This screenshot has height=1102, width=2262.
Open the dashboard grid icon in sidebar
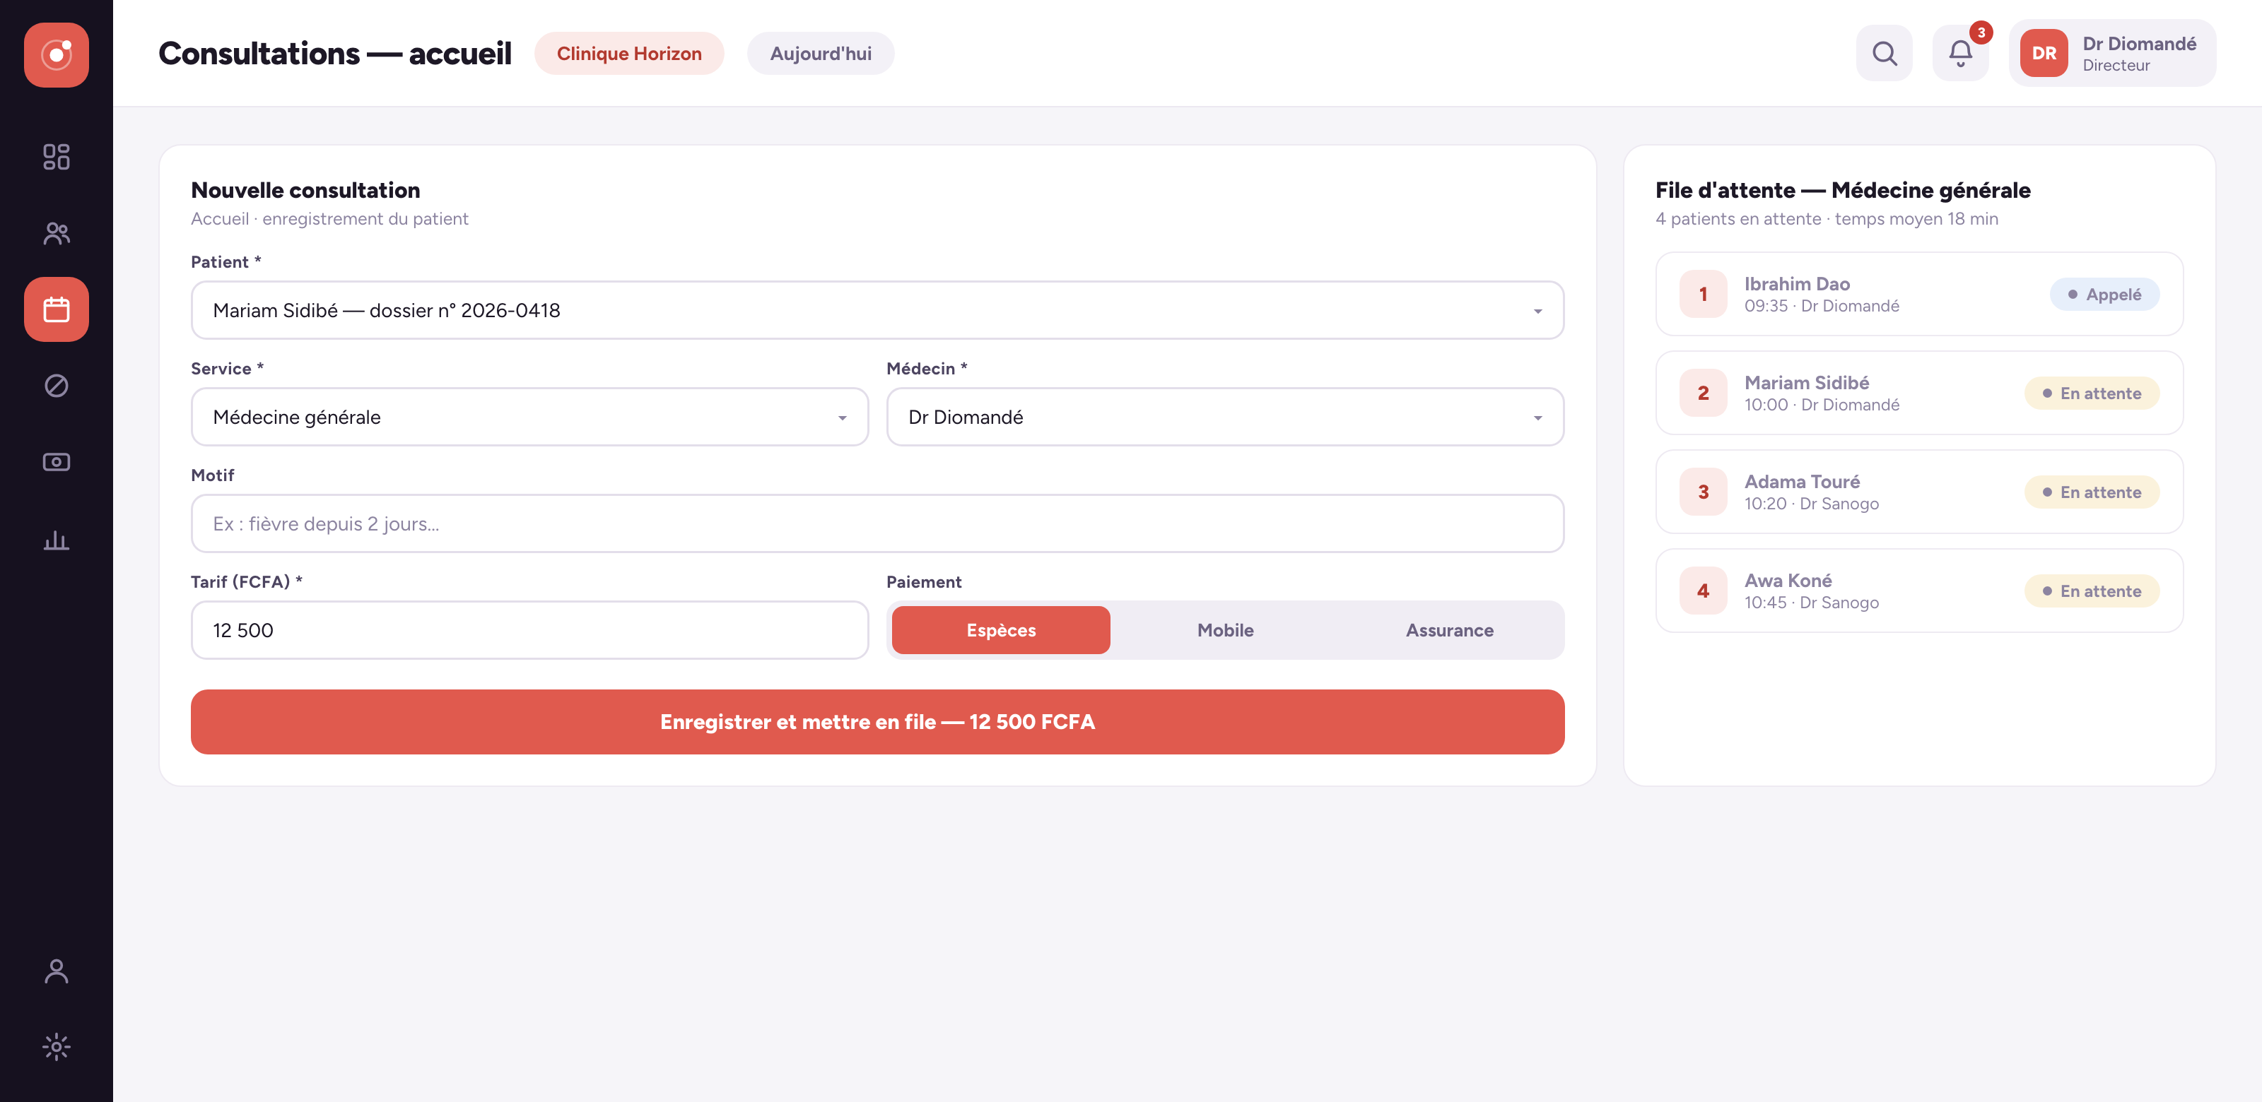(57, 156)
